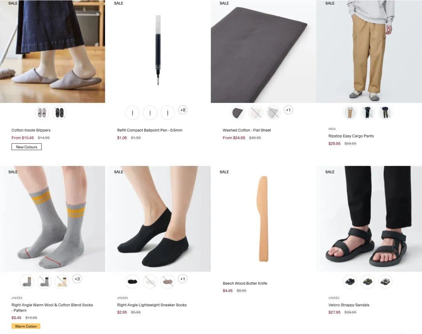422x334 pixels.
Task: Reveal 3 more wool sock patterns
Action: 77,279
